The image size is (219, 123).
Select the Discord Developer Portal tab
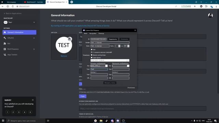pos(57,2)
